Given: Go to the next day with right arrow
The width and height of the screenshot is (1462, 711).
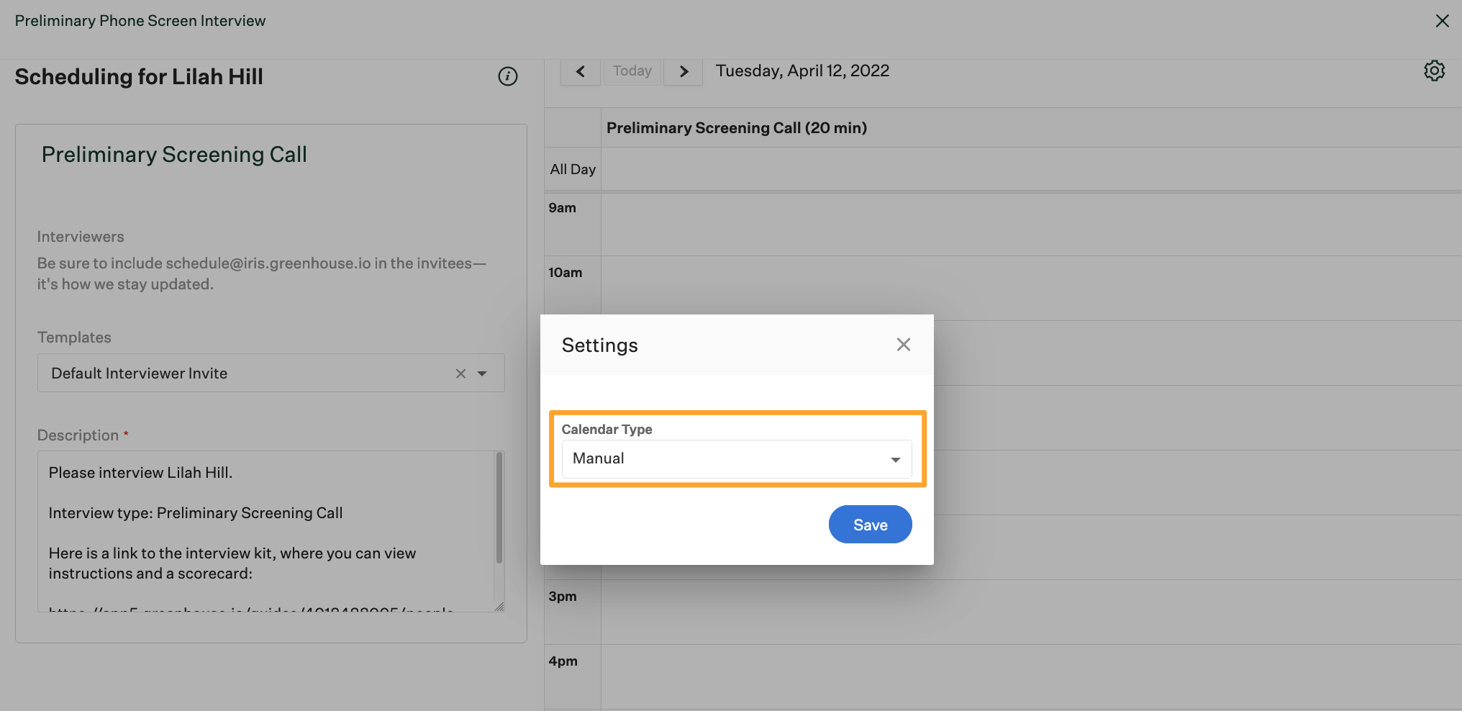Looking at the screenshot, I should (x=683, y=71).
